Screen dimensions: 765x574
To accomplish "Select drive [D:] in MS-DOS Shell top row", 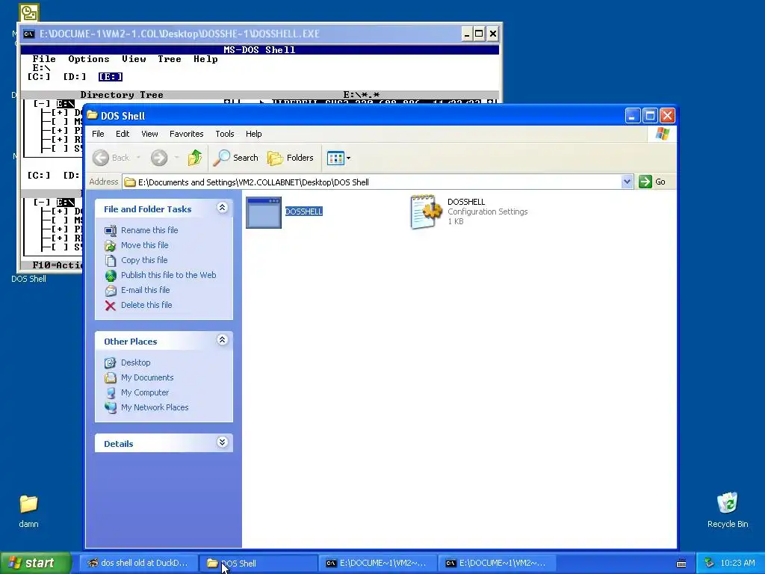I will tap(75, 77).
